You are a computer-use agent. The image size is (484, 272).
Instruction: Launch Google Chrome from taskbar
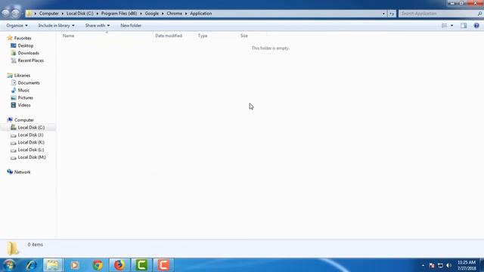(x=98, y=265)
